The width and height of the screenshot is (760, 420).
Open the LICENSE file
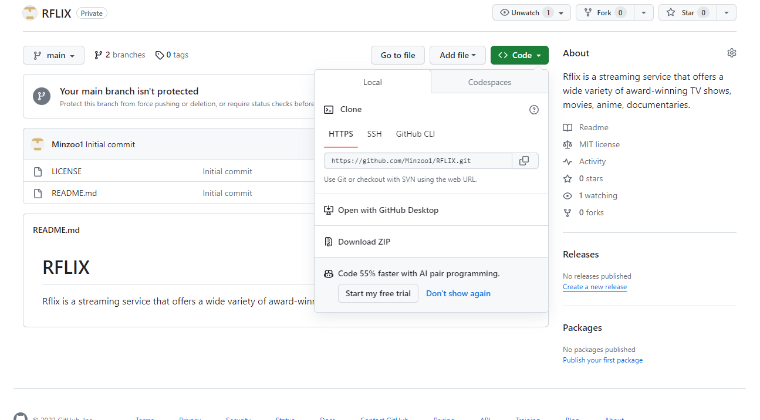click(67, 172)
